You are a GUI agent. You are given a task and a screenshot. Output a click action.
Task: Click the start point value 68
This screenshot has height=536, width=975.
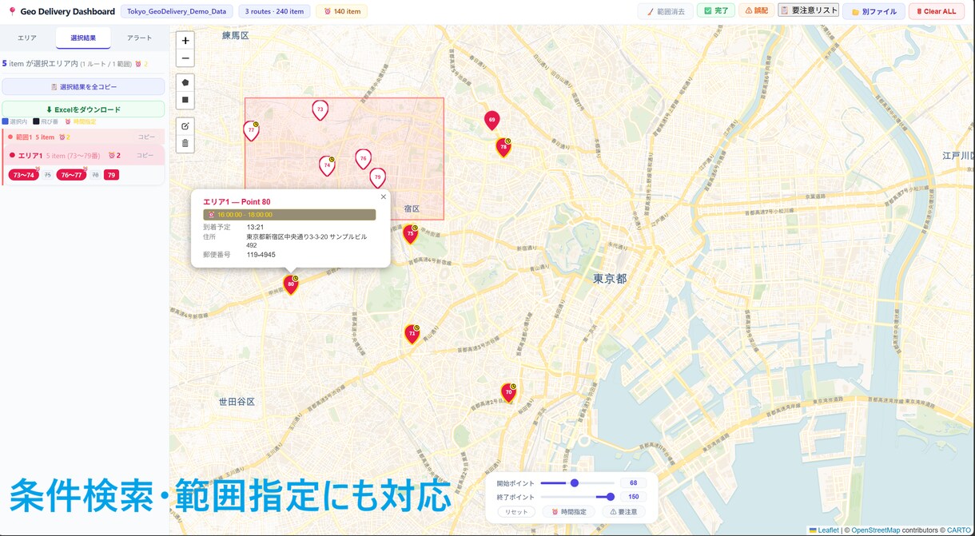[634, 482]
